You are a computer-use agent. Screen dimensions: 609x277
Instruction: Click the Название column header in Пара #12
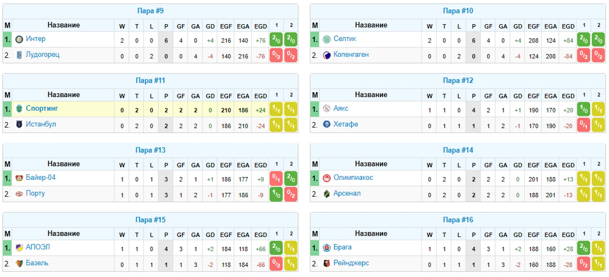[x=371, y=95]
